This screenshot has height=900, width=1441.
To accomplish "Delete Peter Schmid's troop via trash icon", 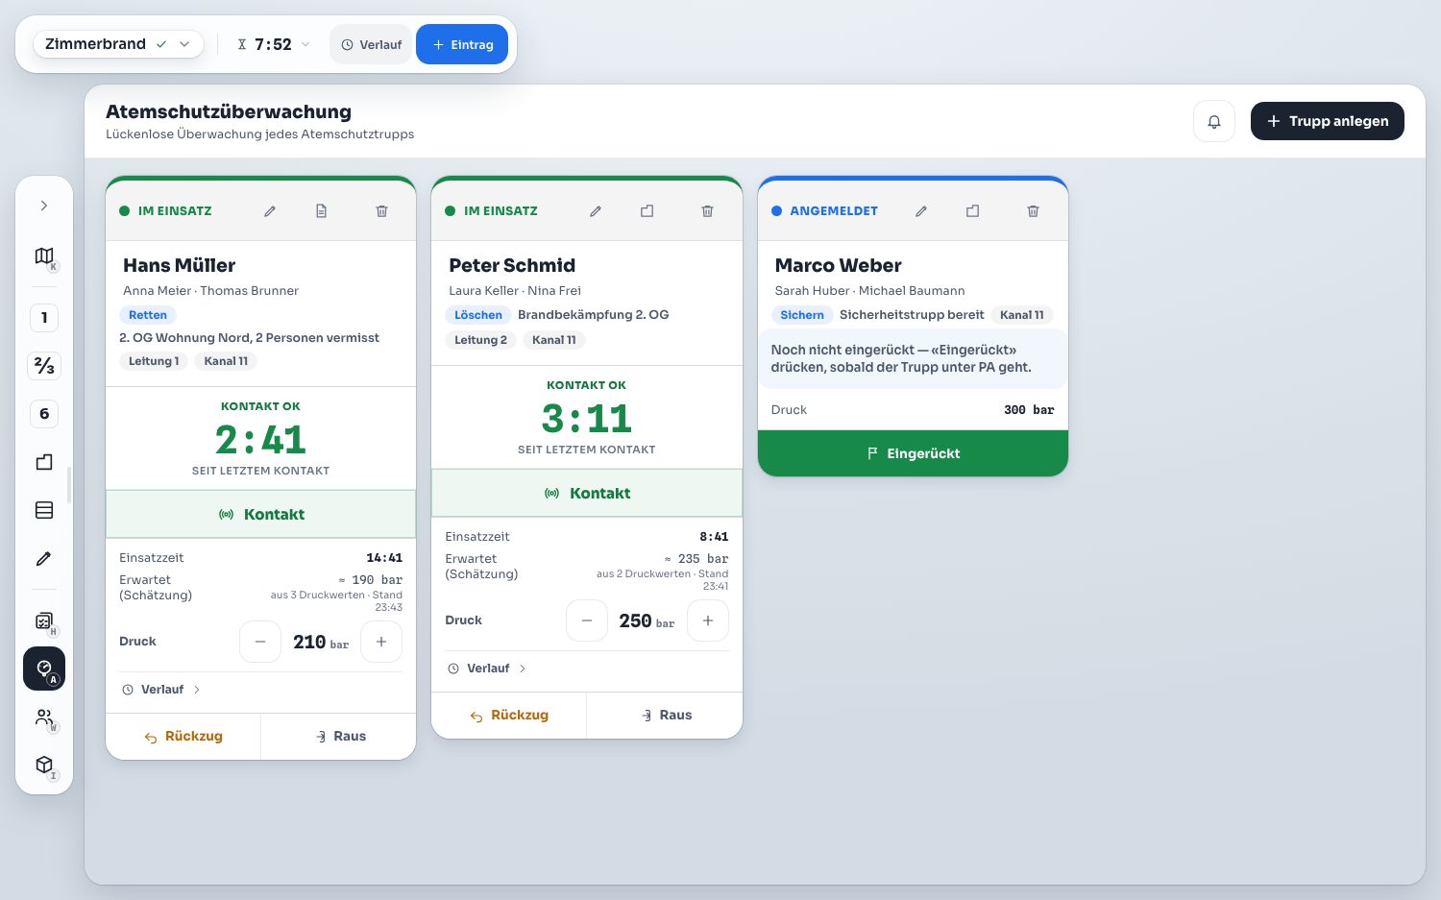I will click(x=707, y=211).
